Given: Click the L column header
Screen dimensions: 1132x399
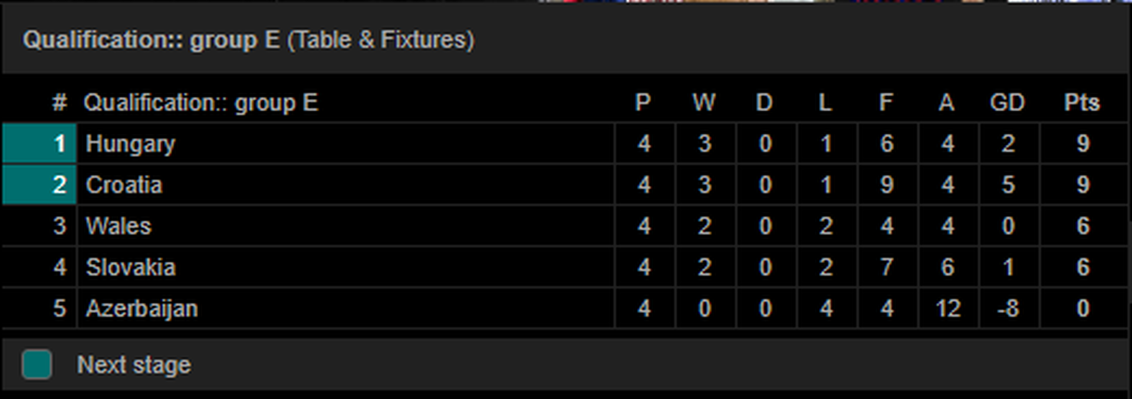Looking at the screenshot, I should pyautogui.click(x=825, y=103).
